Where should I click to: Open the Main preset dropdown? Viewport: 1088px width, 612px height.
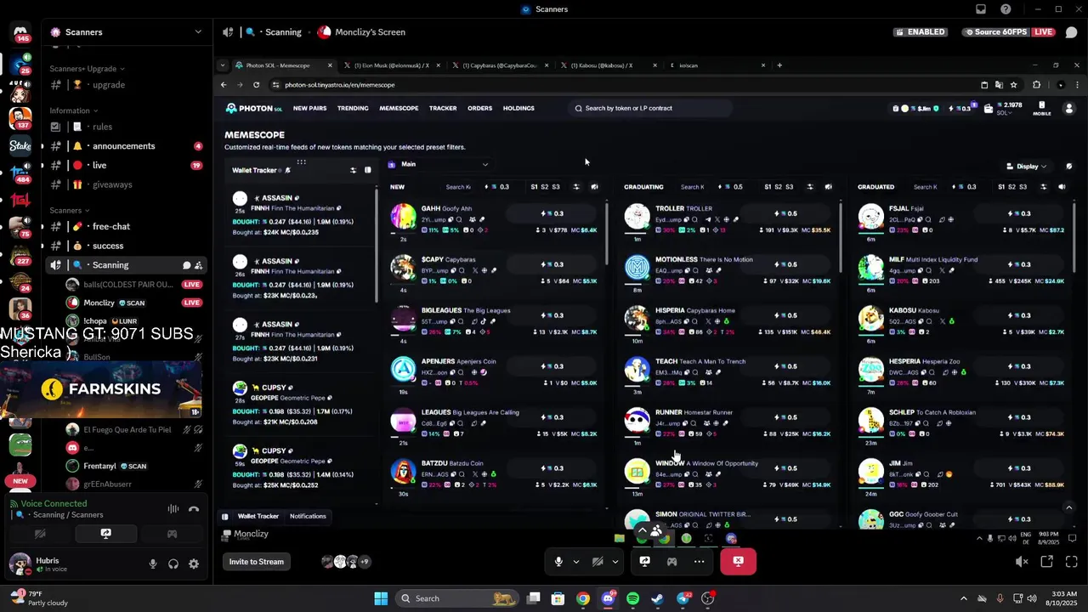point(438,164)
